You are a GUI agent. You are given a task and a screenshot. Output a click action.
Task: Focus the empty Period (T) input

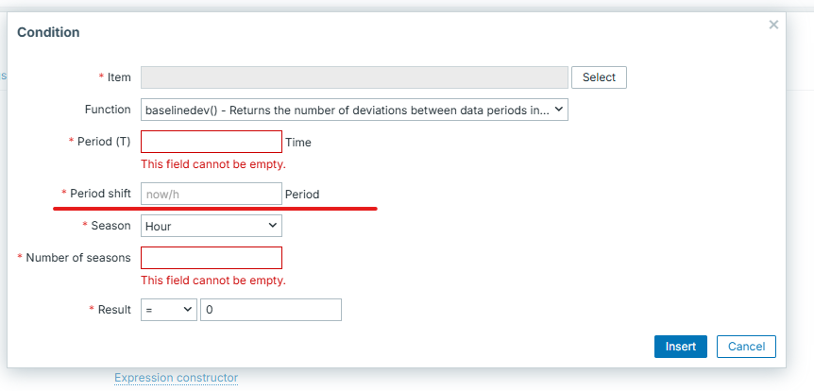(x=212, y=142)
